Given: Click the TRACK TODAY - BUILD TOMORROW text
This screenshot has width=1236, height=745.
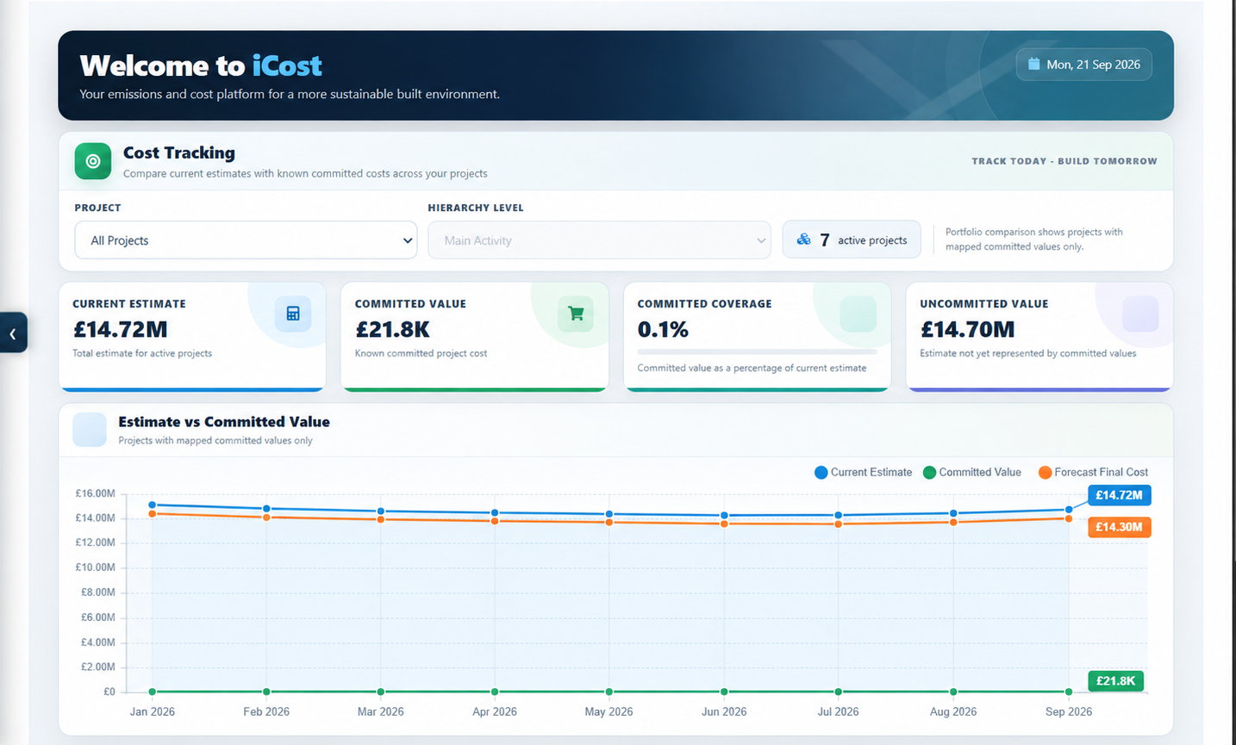Looking at the screenshot, I should point(1064,161).
